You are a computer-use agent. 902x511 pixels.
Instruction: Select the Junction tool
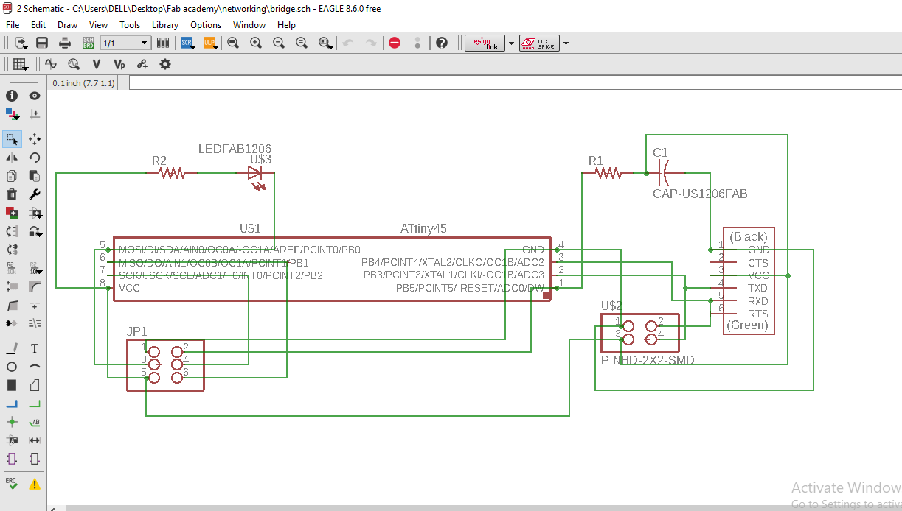point(12,422)
